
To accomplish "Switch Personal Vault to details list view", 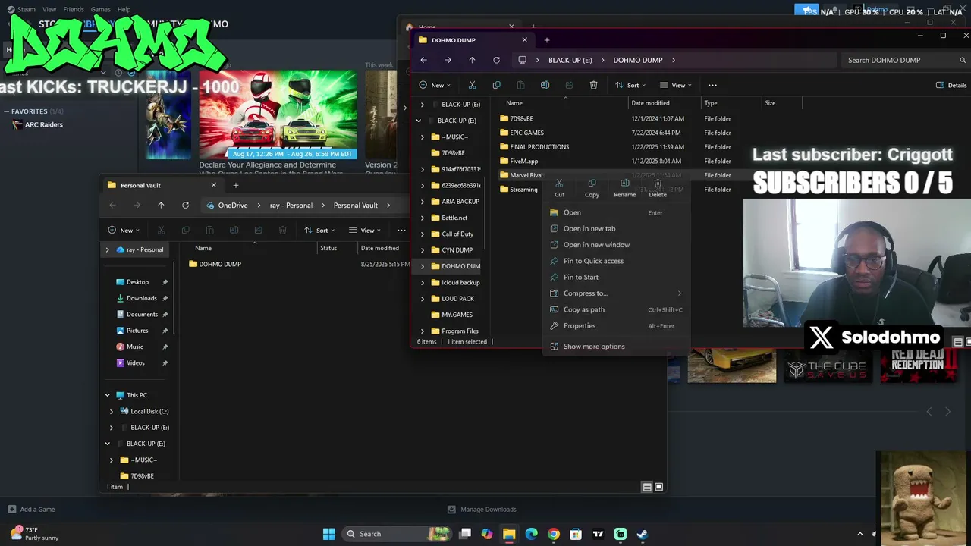I will coord(647,487).
